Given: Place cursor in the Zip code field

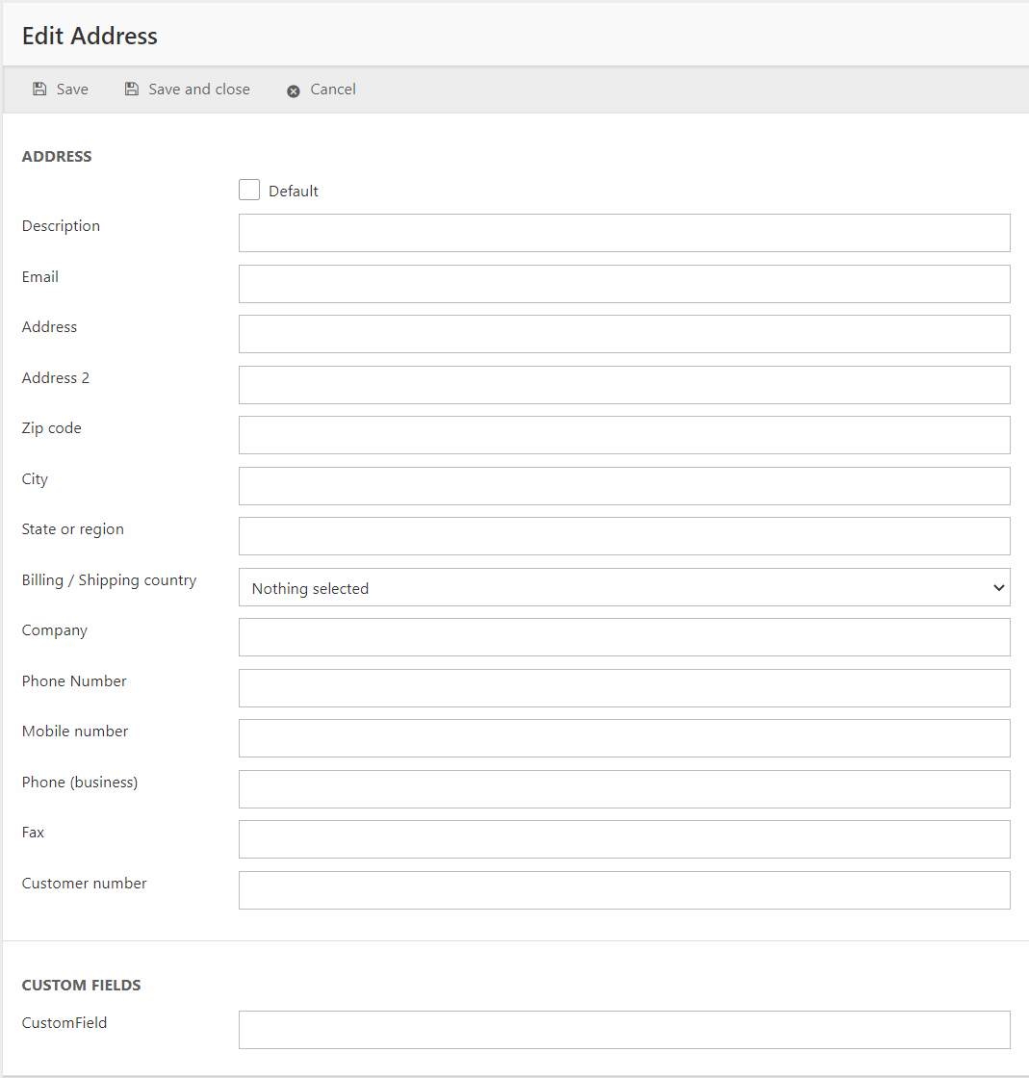Looking at the screenshot, I should (624, 435).
